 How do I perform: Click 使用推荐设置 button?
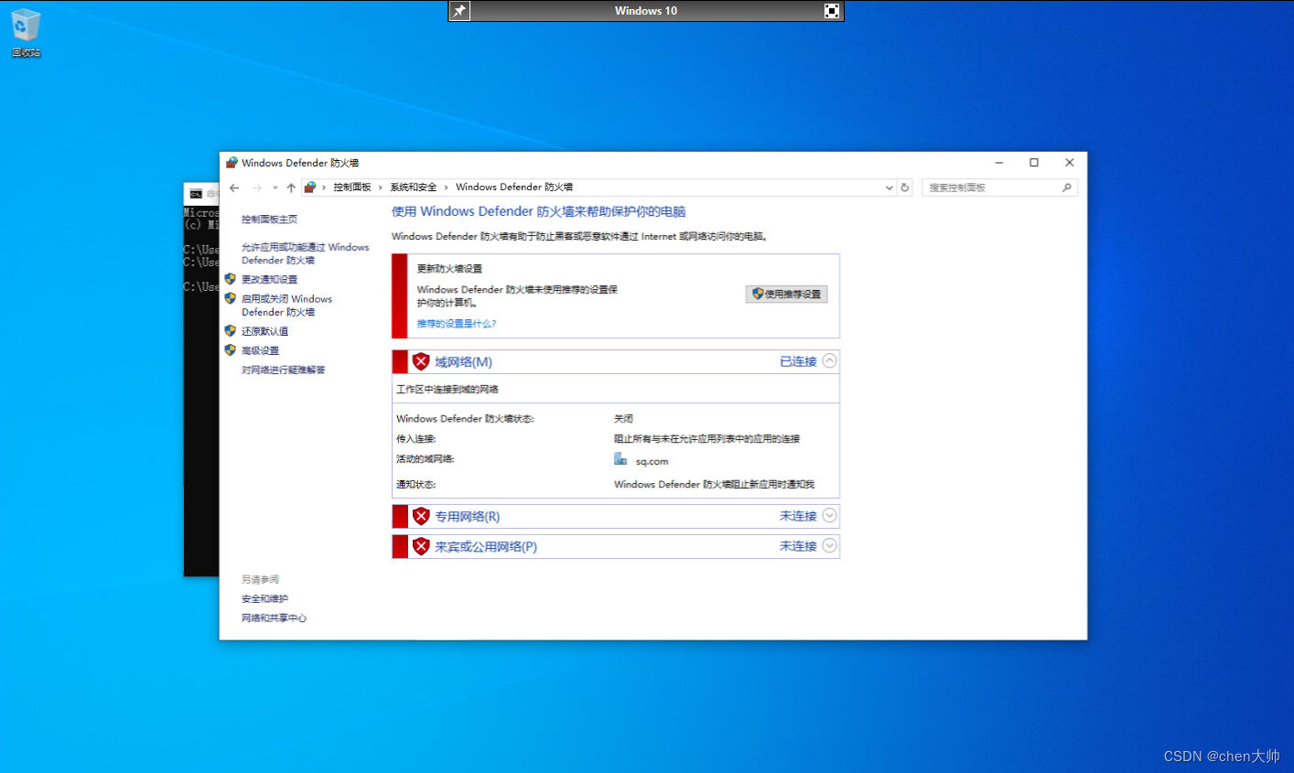coord(787,295)
